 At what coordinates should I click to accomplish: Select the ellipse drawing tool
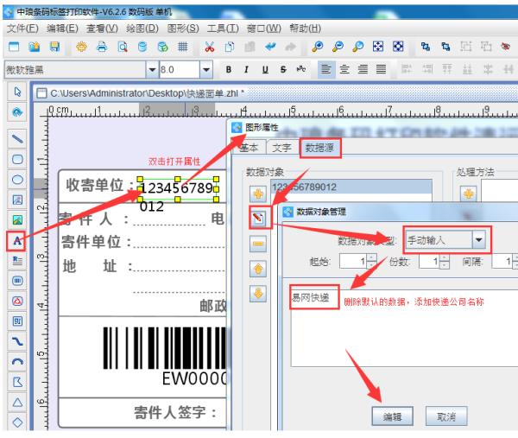tap(16, 179)
